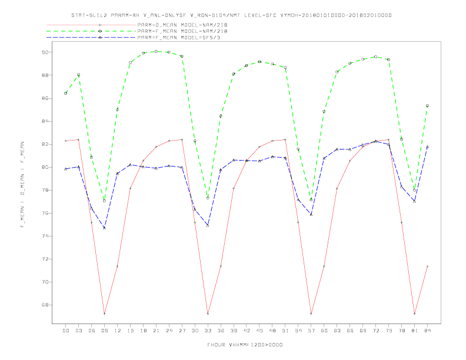The width and height of the screenshot is (466, 360).
Task: Click x-axis tick label 84
Action: (427, 331)
